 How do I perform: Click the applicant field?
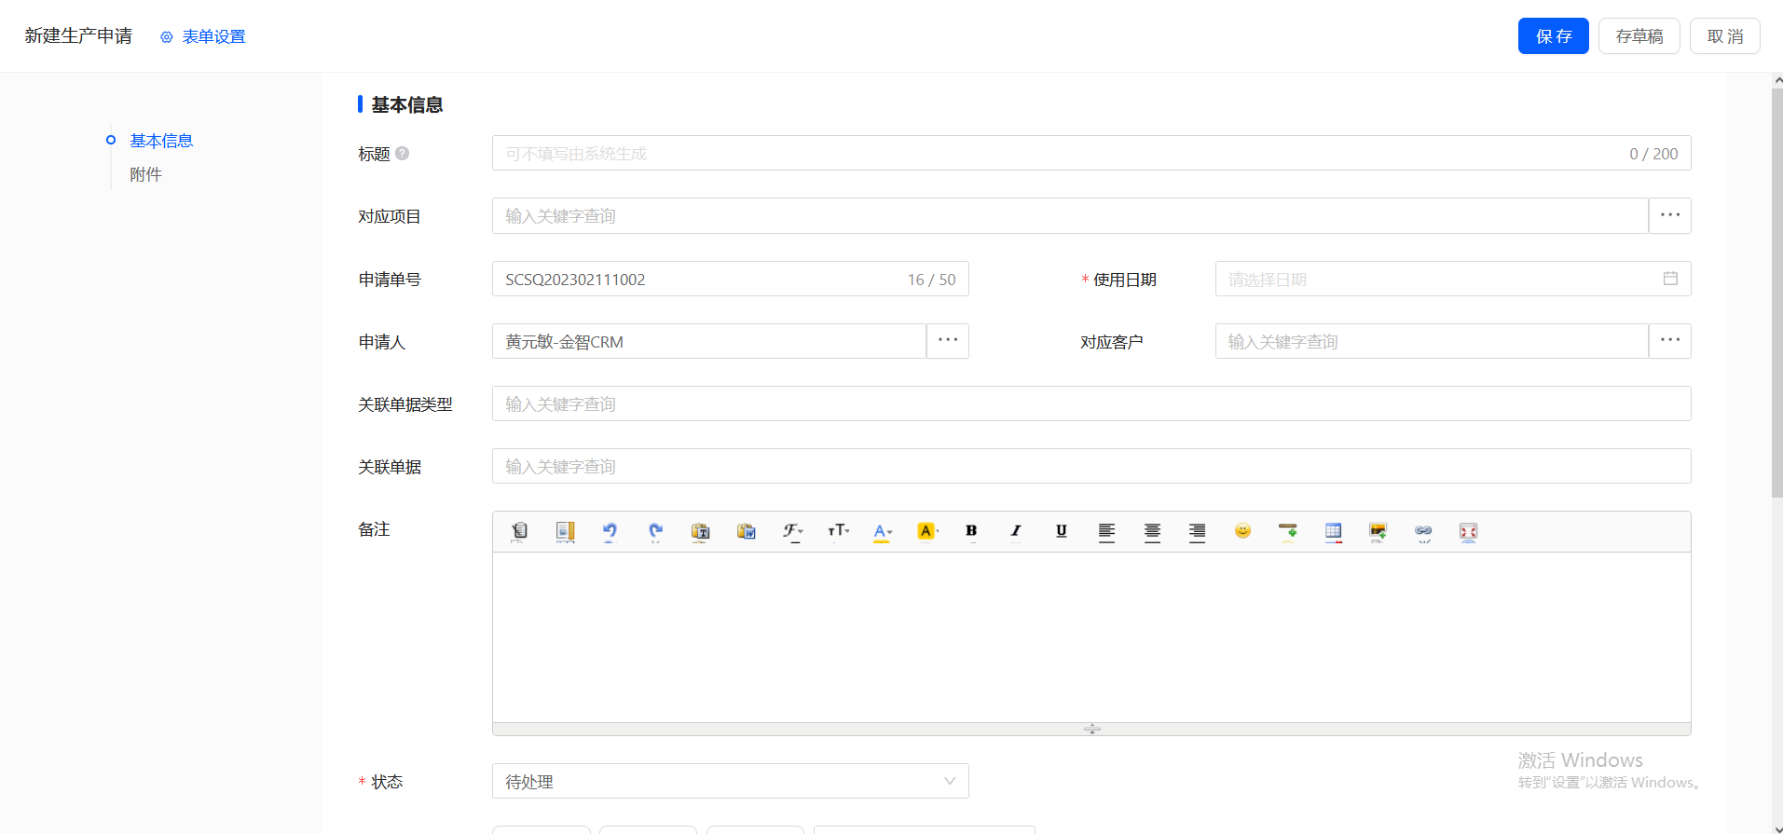pos(709,341)
